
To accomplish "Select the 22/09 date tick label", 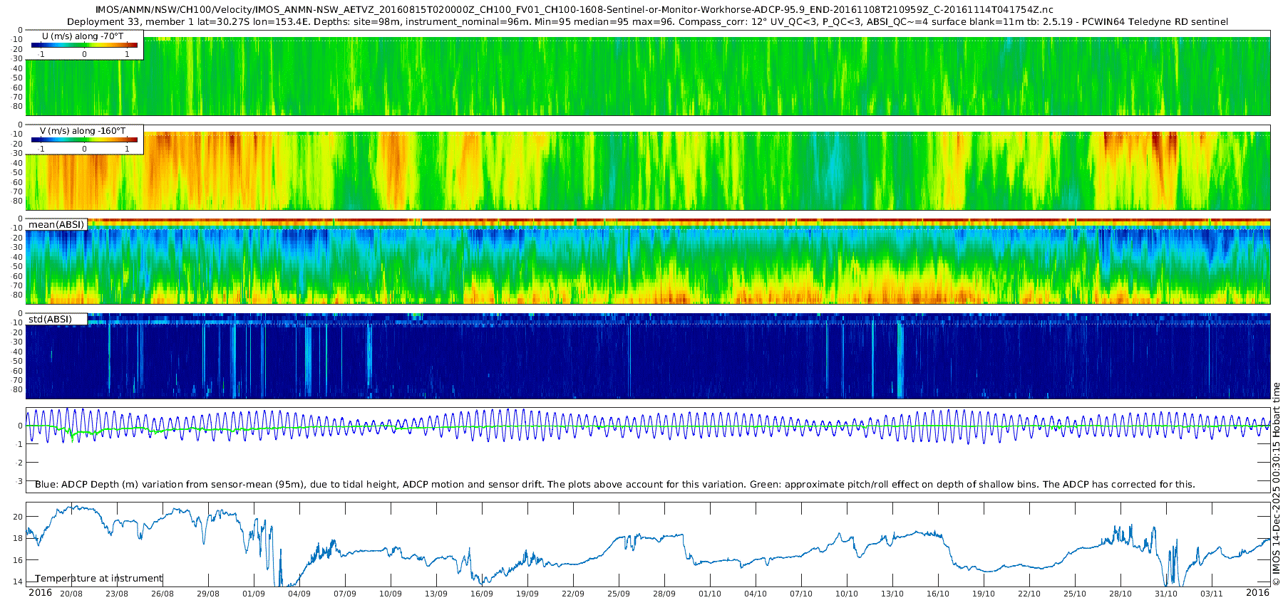I will pos(573,594).
